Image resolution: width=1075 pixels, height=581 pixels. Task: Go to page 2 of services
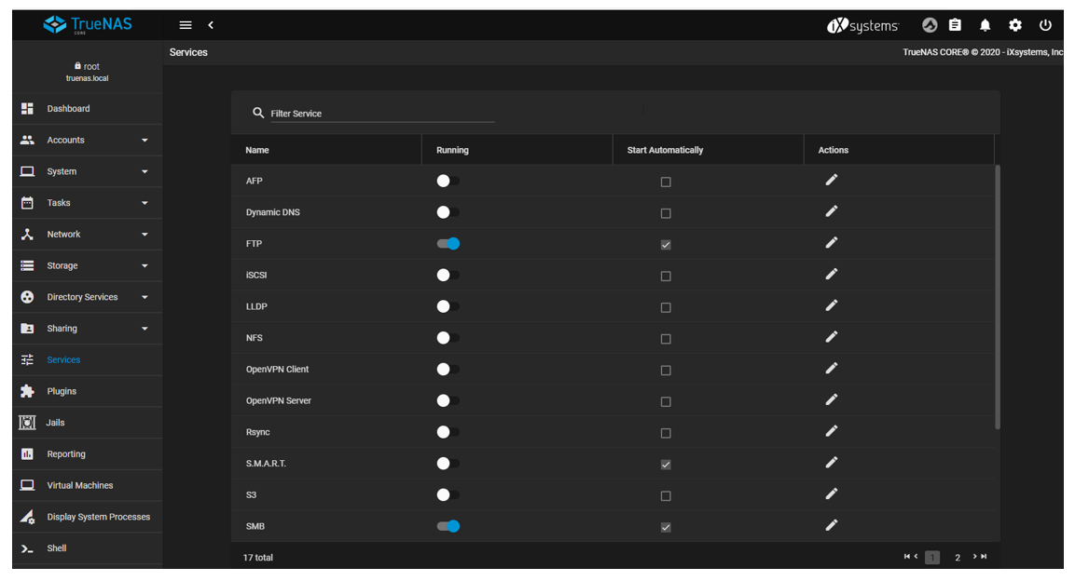(x=958, y=558)
